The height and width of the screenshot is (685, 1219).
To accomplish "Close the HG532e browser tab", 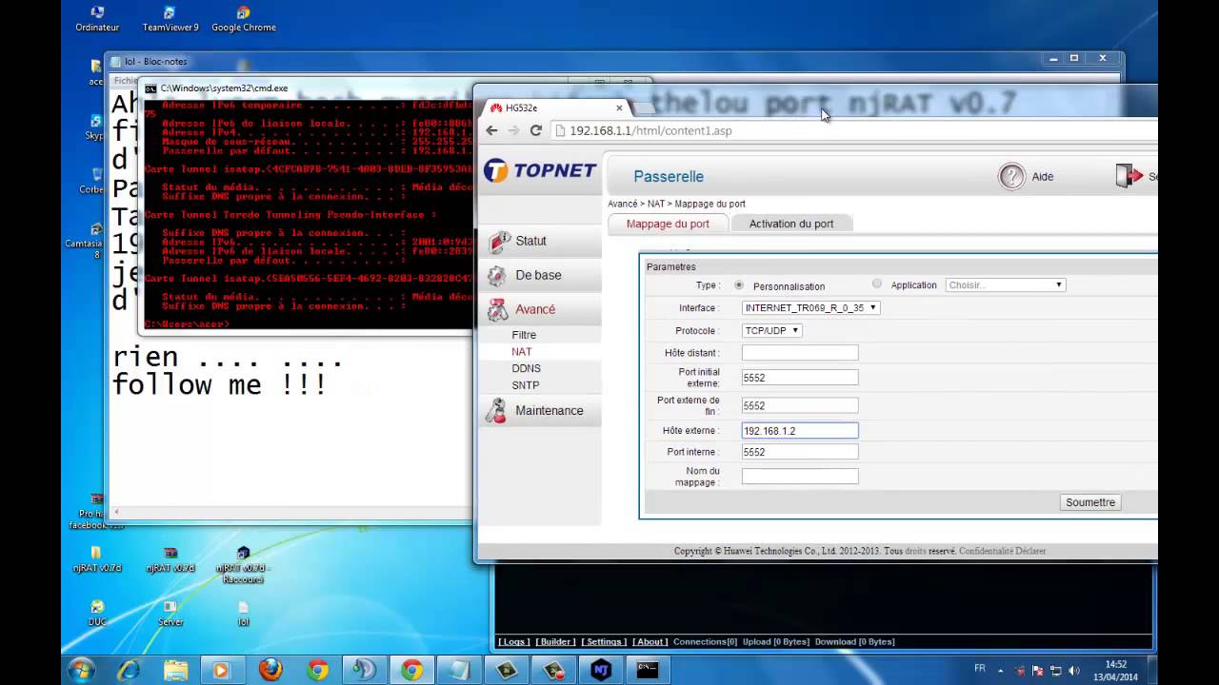I will point(619,108).
